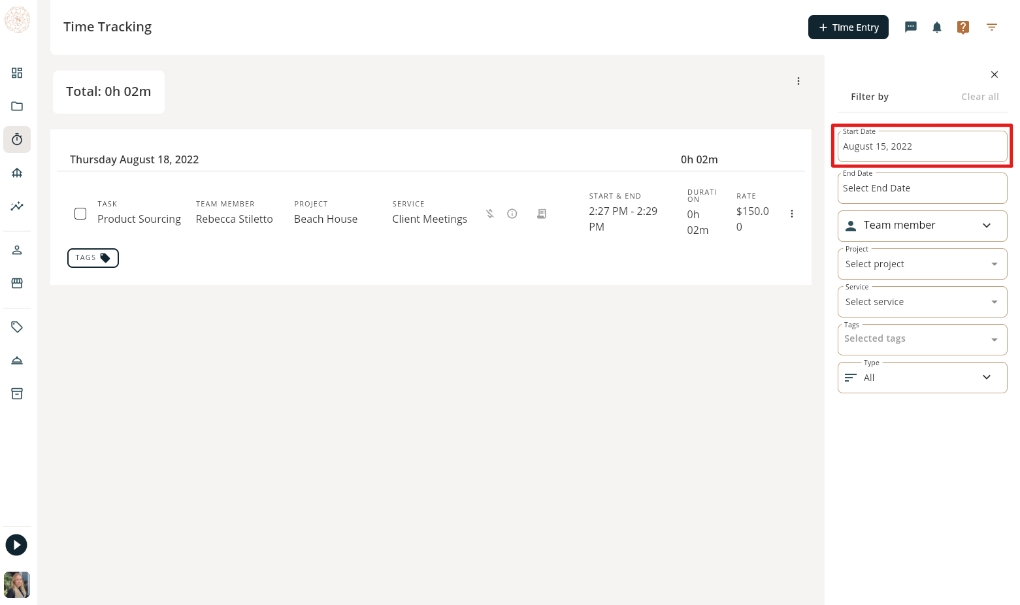Click the Client Meetings service text
Image resolution: width=1020 pixels, height=605 pixels.
pos(429,219)
